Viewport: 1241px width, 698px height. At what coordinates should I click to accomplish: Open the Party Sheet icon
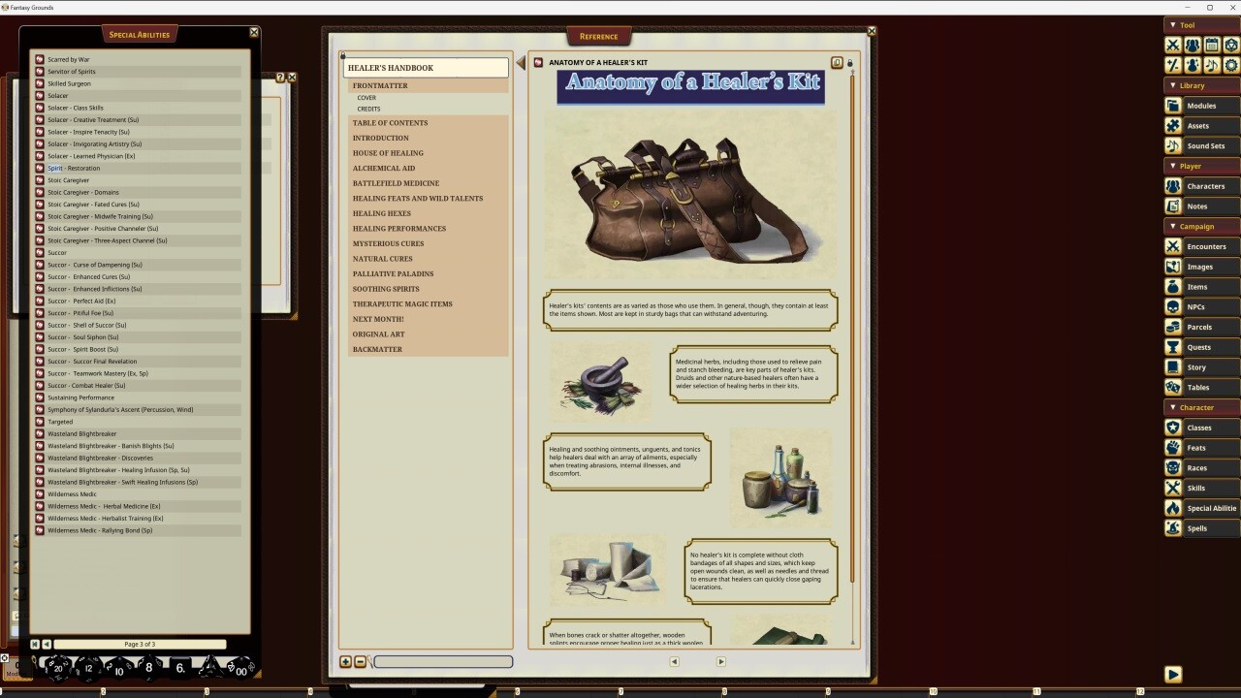coord(1193,45)
